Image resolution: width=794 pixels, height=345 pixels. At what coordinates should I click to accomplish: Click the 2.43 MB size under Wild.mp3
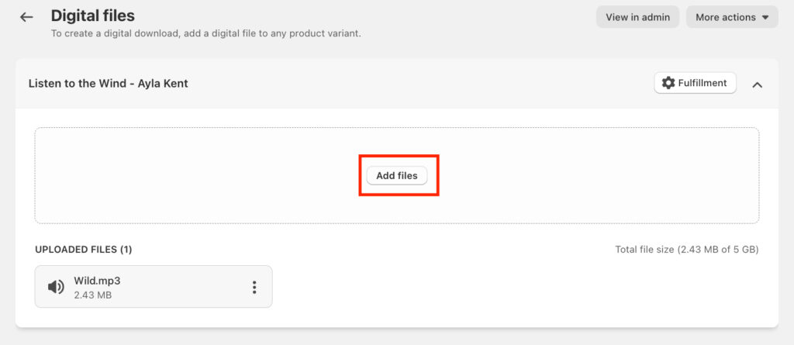tap(91, 295)
